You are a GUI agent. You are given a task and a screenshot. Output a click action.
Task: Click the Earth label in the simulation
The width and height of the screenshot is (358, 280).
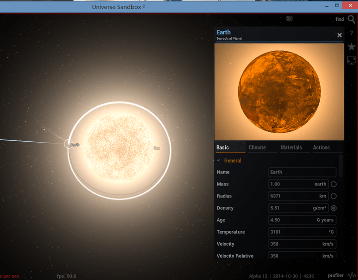point(75,145)
